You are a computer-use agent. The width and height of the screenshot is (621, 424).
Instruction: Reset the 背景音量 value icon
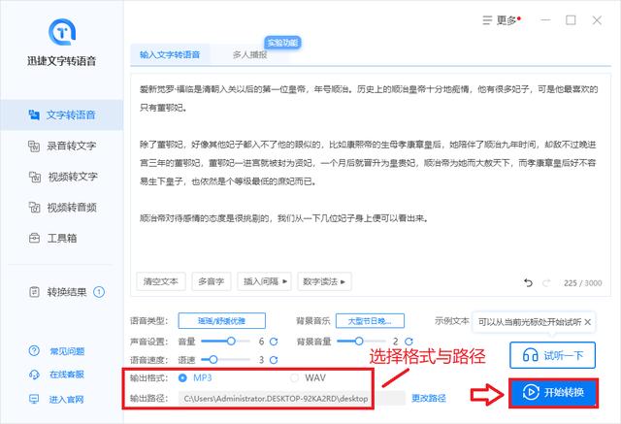point(409,342)
